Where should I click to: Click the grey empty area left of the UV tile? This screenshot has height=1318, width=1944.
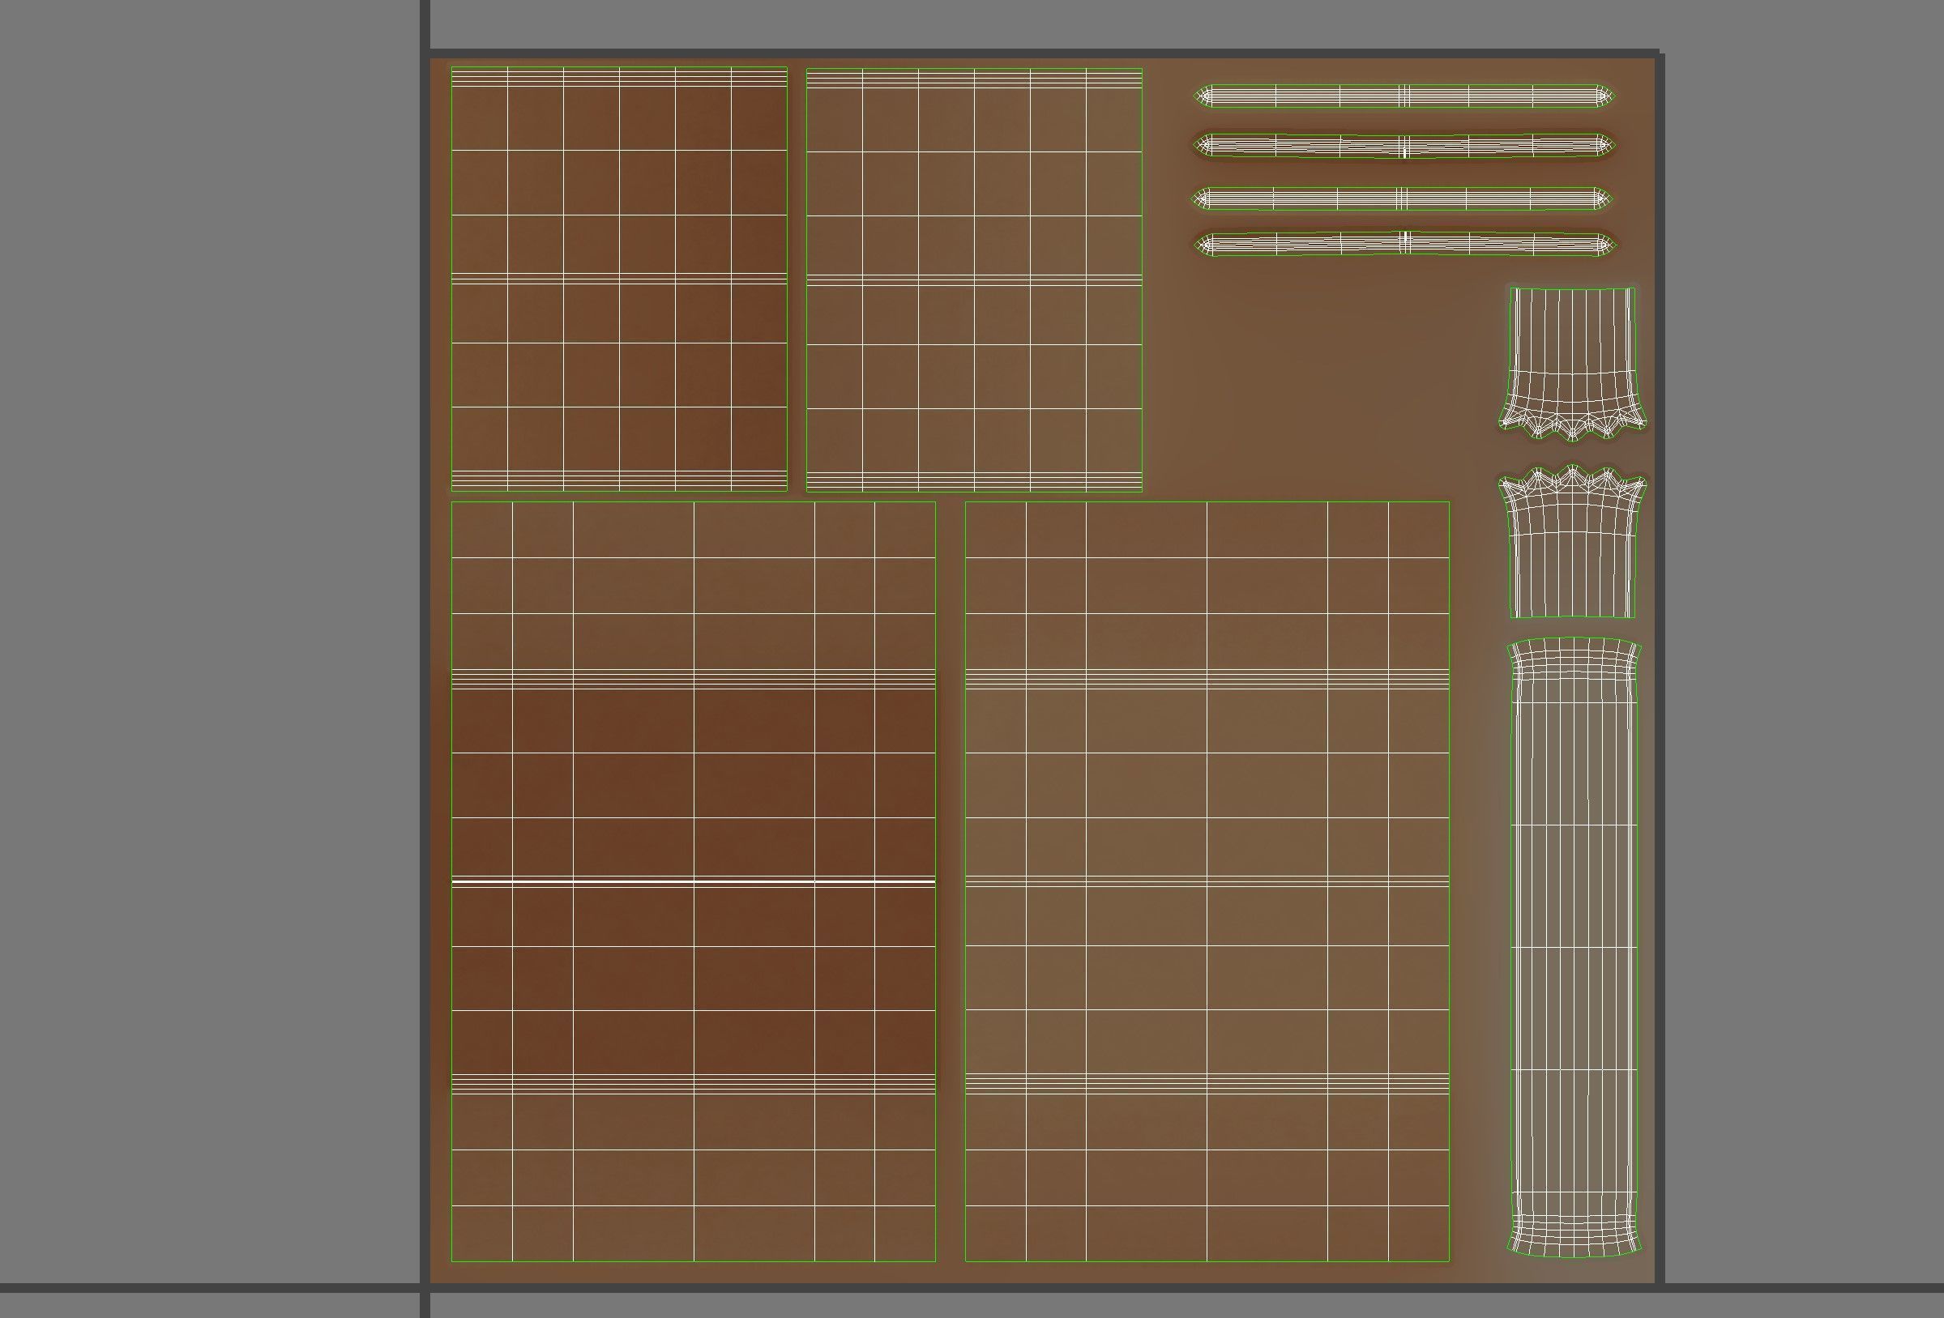(x=209, y=652)
